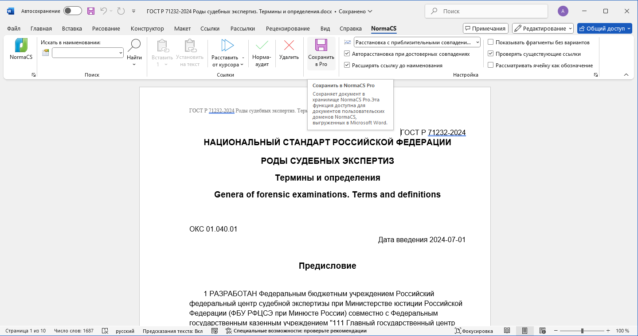Screen dimensions: 638x336
Task: Uncheck Проверять существующие ссылки
Action: click(491, 54)
